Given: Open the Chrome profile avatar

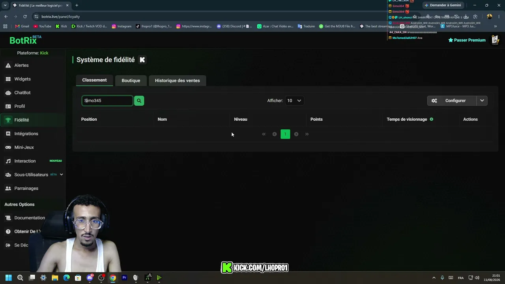Looking at the screenshot, I should pos(489,17).
